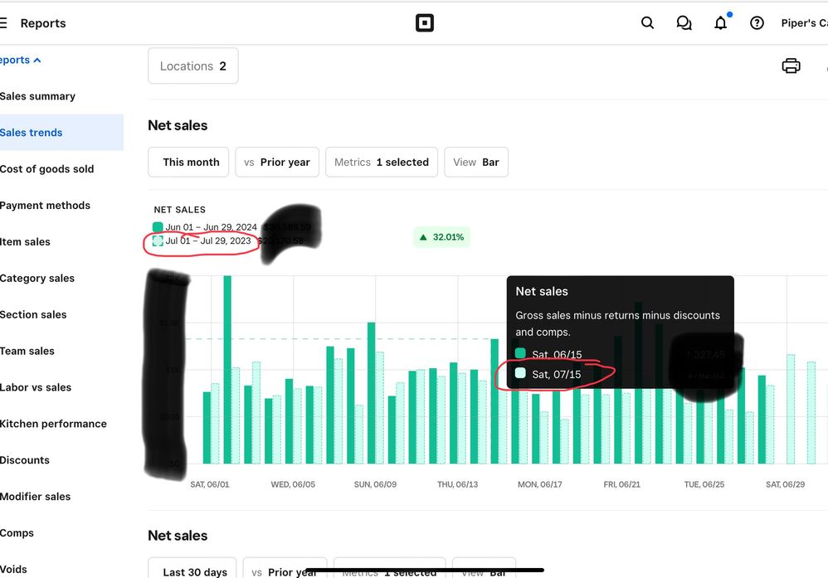Screen dimensions: 828x578
Task: Toggle the Jun 01 – Jun 29, 2024 legend series
Action: click(x=158, y=227)
